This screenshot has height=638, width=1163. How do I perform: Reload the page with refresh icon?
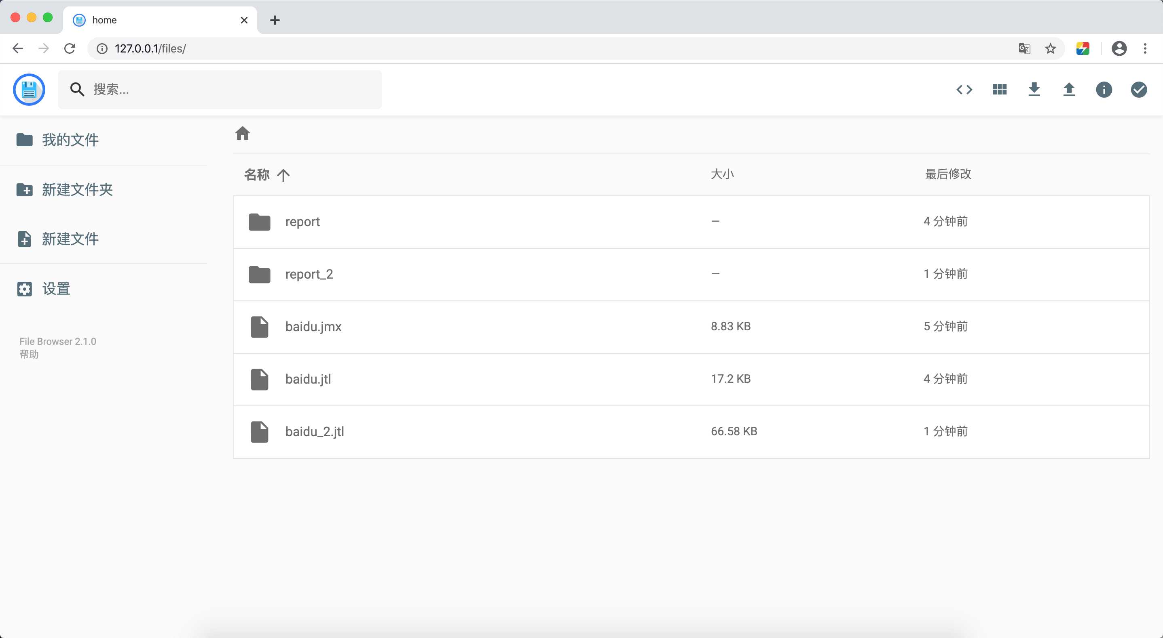(70, 48)
